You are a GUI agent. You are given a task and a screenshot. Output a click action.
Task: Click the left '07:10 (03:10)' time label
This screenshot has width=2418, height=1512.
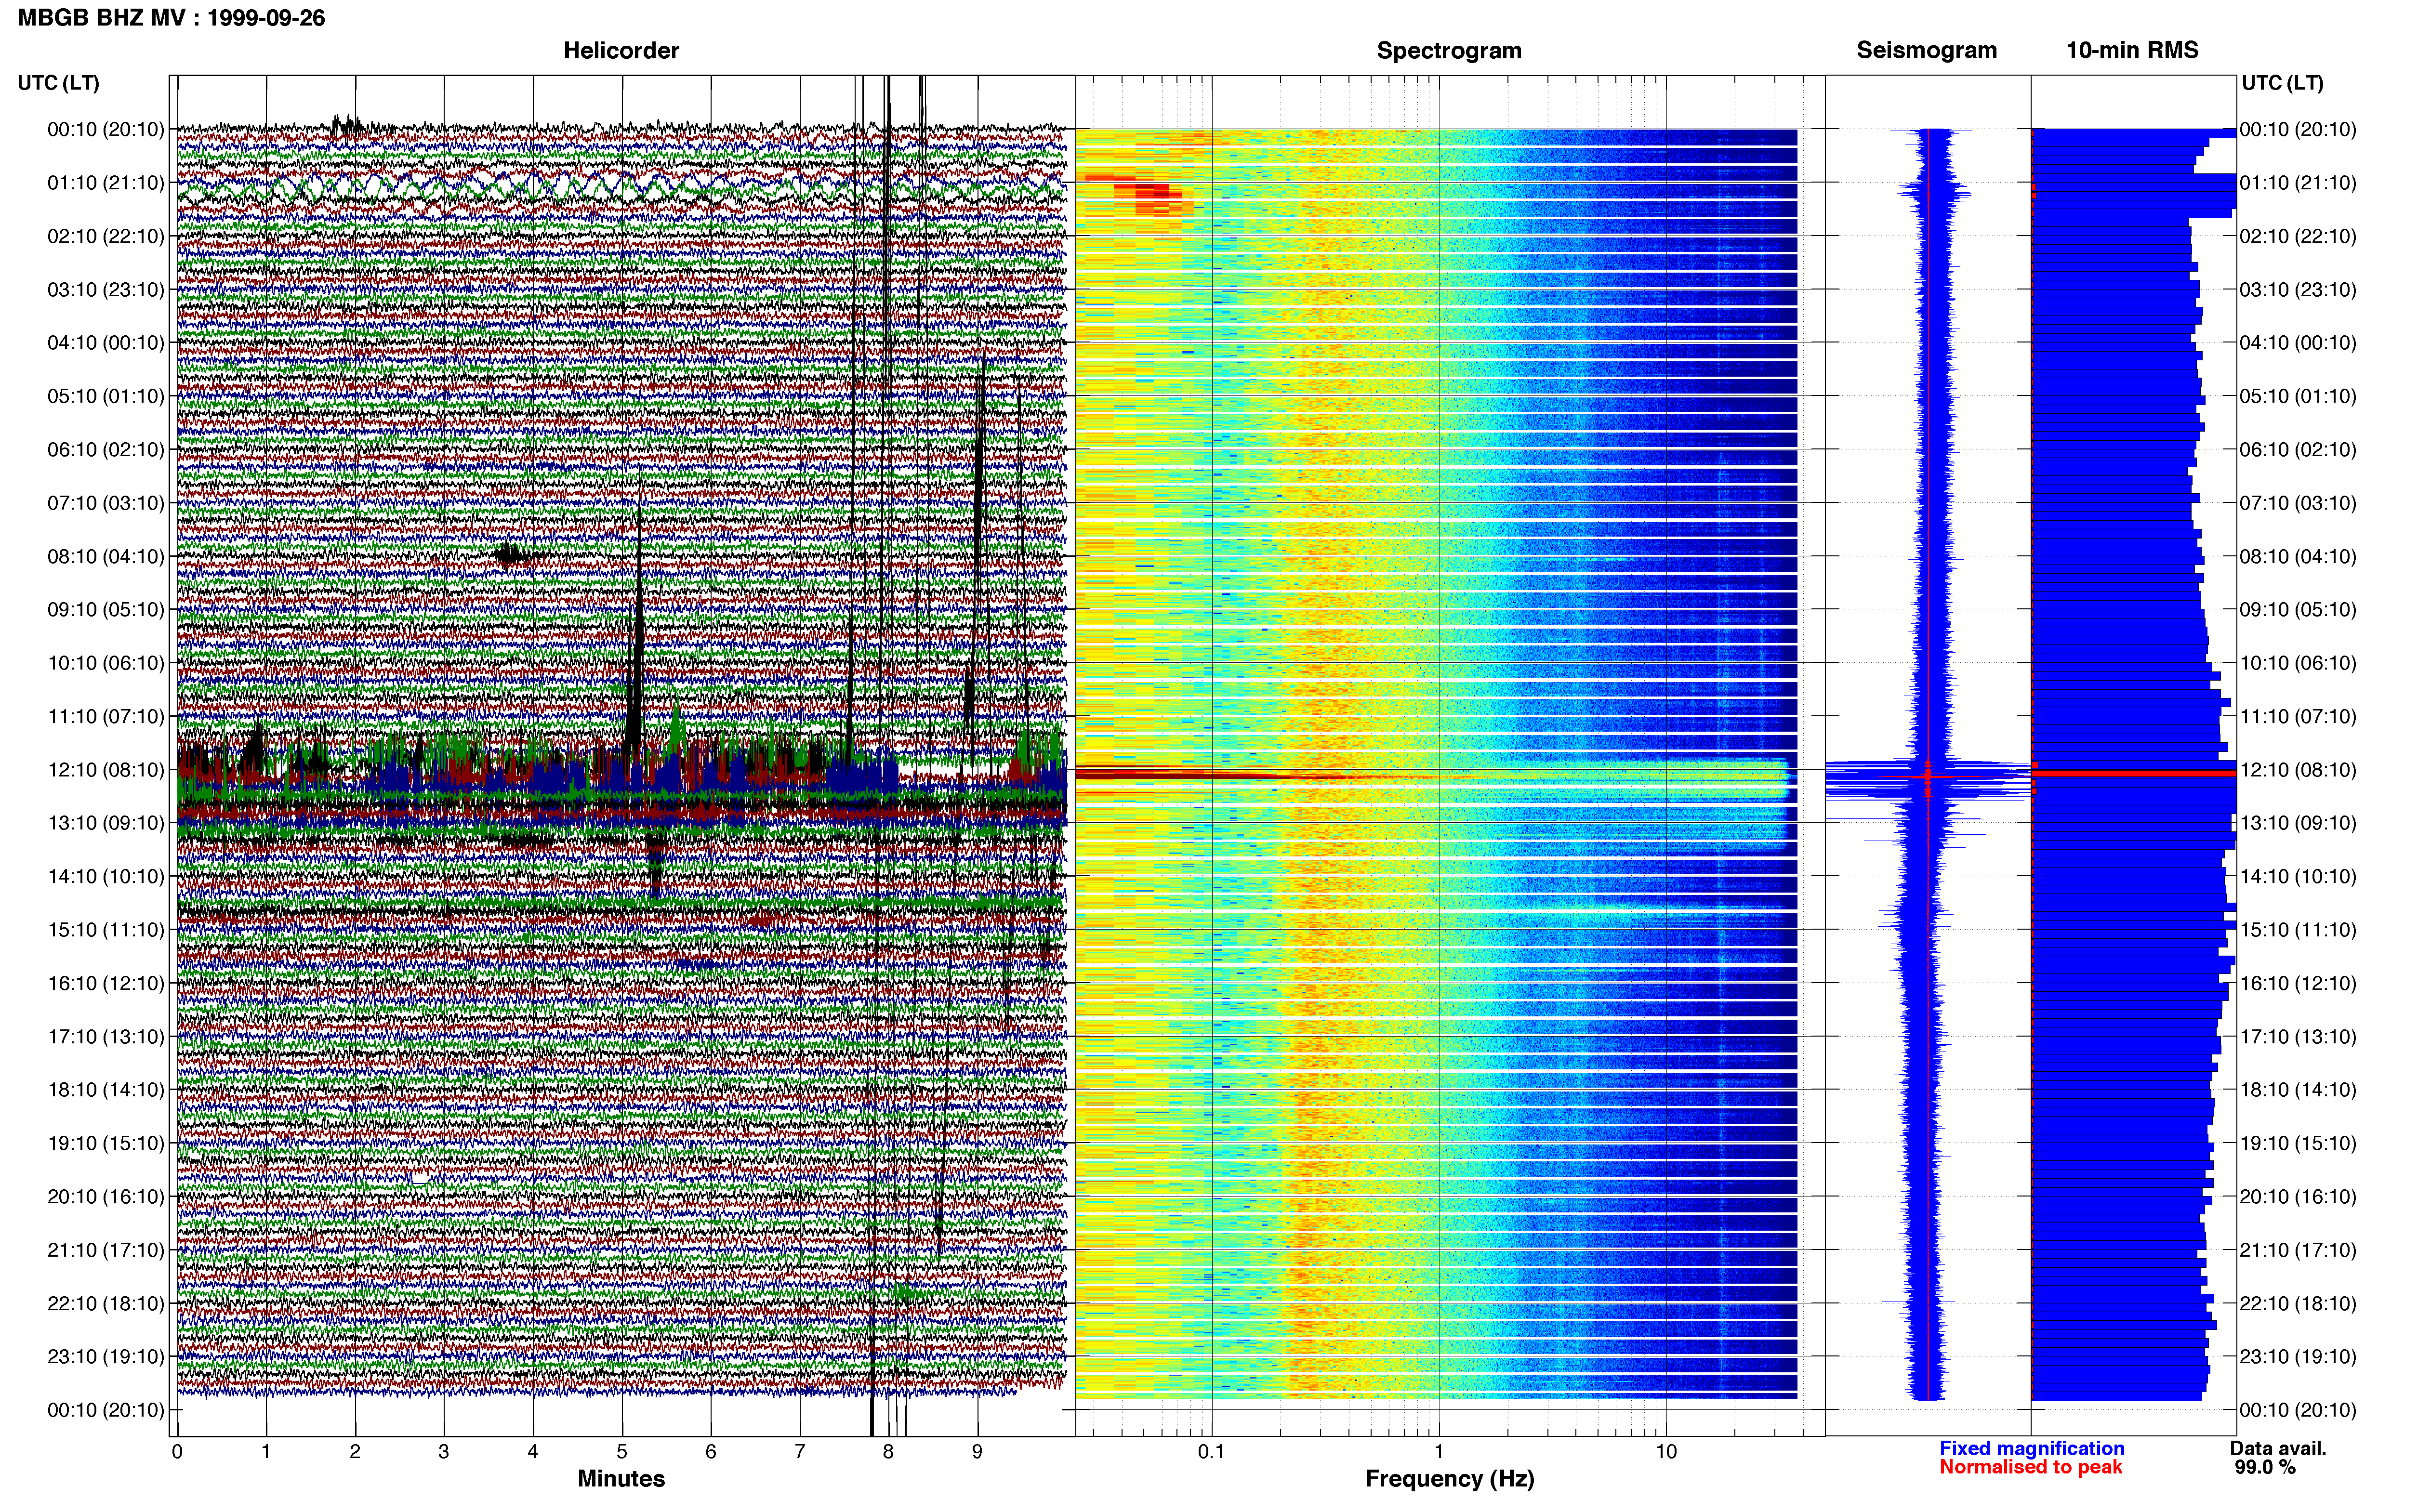coord(106,502)
